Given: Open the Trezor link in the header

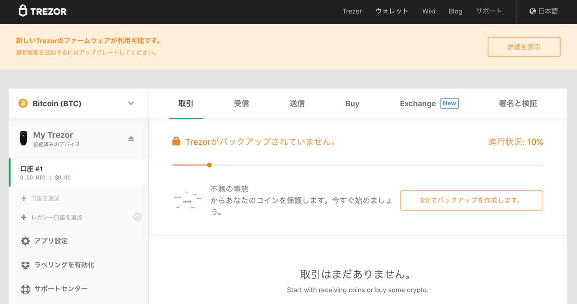Looking at the screenshot, I should click(352, 11).
